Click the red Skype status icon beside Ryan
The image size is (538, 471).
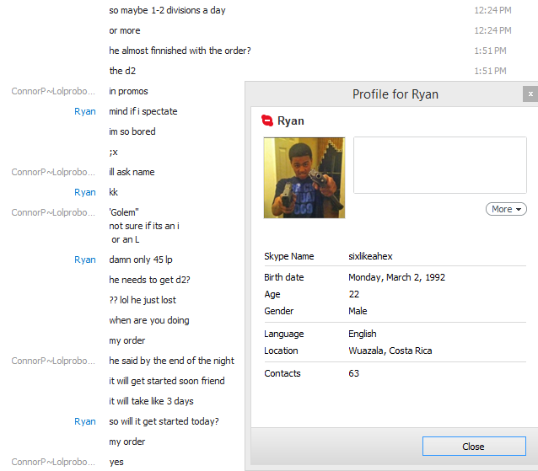267,120
